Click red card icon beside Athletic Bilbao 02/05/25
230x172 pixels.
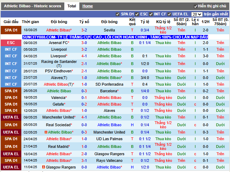46,132
